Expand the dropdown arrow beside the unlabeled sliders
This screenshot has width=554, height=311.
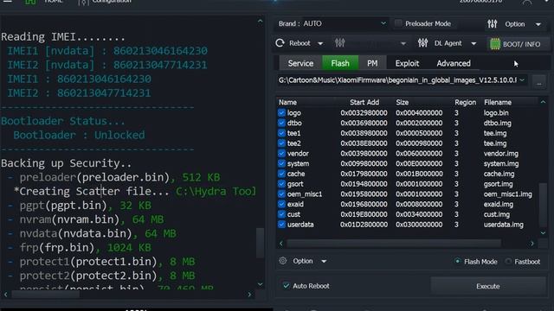click(x=403, y=43)
